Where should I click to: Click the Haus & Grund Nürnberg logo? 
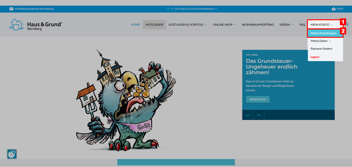point(35,25)
